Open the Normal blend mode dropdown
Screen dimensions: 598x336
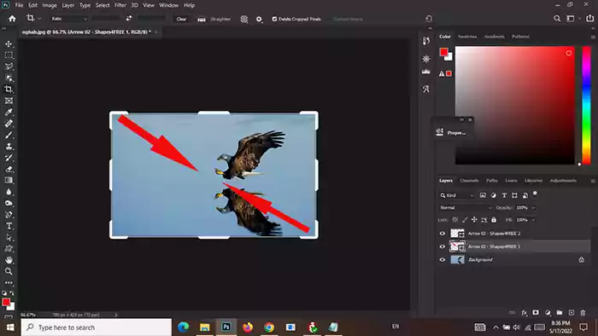click(x=466, y=208)
